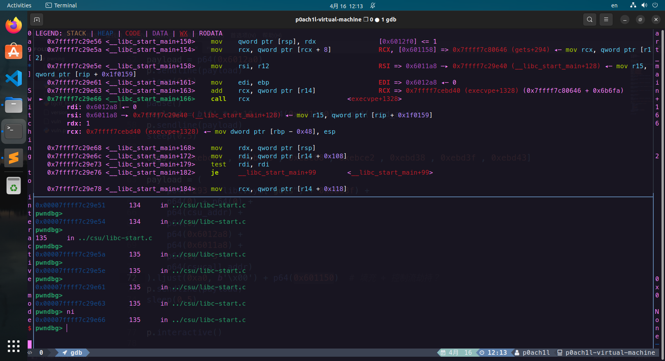Show the applications grid
Viewport: 665px width, 361px height.
(x=14, y=346)
